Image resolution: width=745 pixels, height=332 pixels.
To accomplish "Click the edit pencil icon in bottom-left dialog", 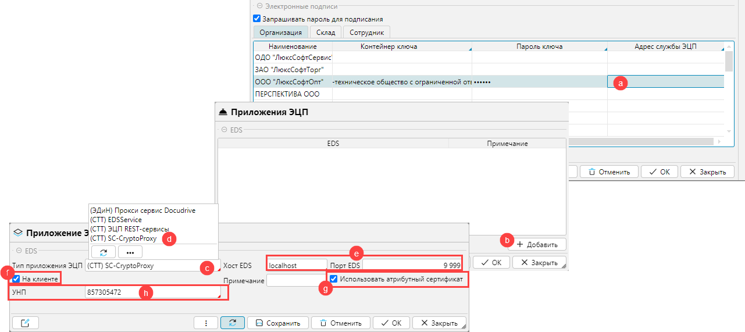I will 25,323.
